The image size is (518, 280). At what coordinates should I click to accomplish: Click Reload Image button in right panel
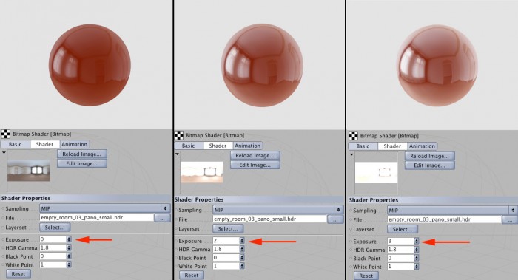pos(429,156)
